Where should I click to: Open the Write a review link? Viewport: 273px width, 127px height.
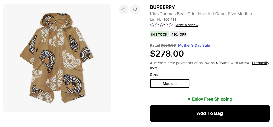[x=187, y=25]
